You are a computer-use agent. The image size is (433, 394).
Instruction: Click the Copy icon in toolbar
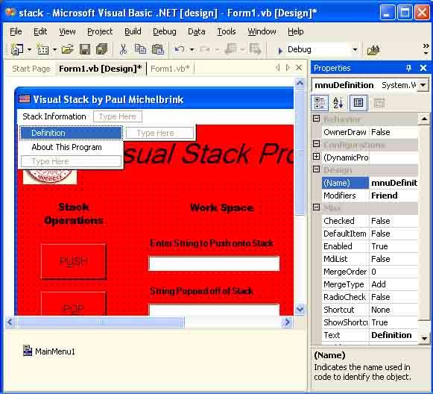(x=140, y=49)
